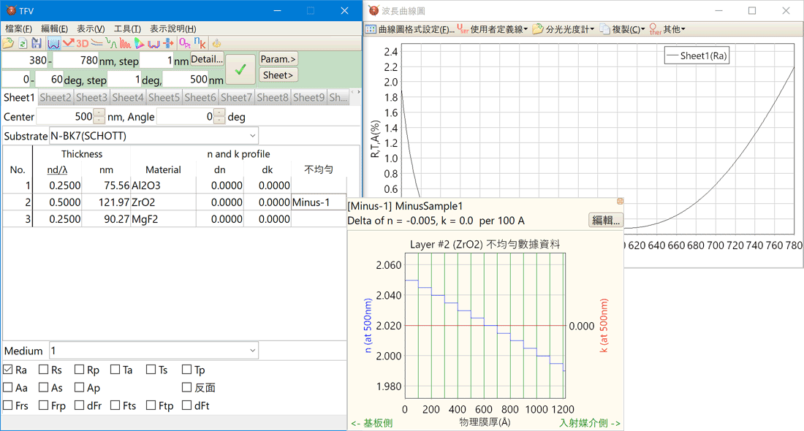This screenshot has height=431, width=804.
Task: Click the Center wavelength stepper up arrow
Action: pos(99,112)
